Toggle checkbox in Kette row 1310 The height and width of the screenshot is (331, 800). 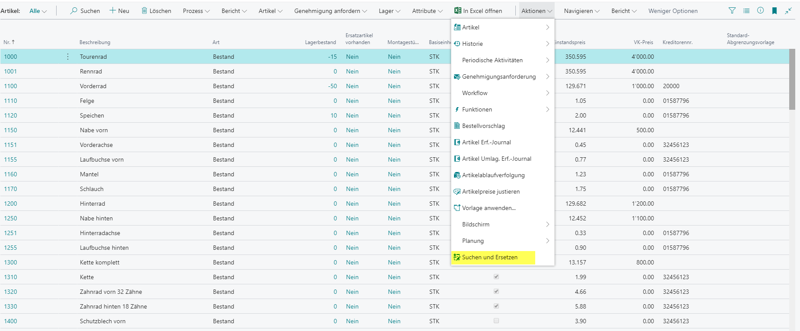tap(496, 277)
